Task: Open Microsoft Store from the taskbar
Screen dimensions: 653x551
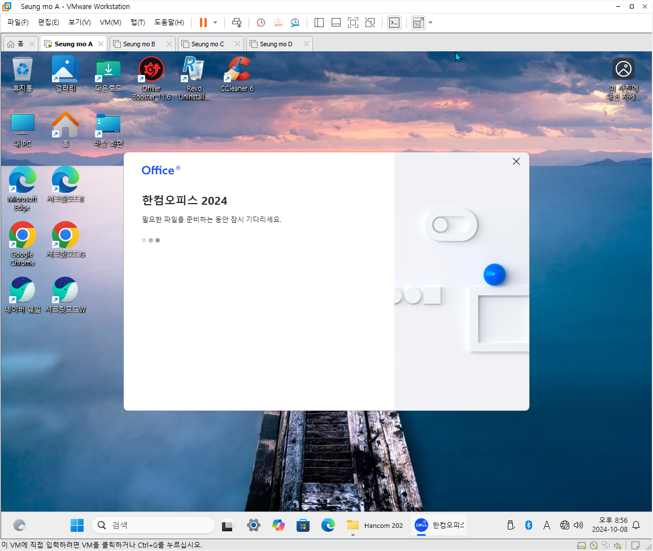Action: 303,525
